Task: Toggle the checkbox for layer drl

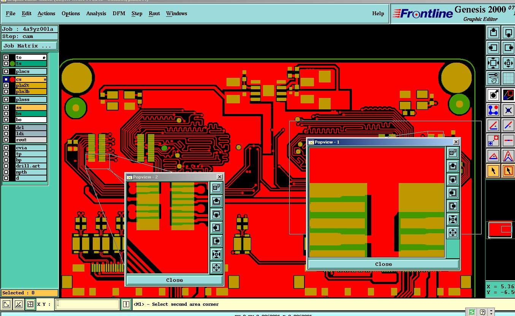Action: point(6,128)
